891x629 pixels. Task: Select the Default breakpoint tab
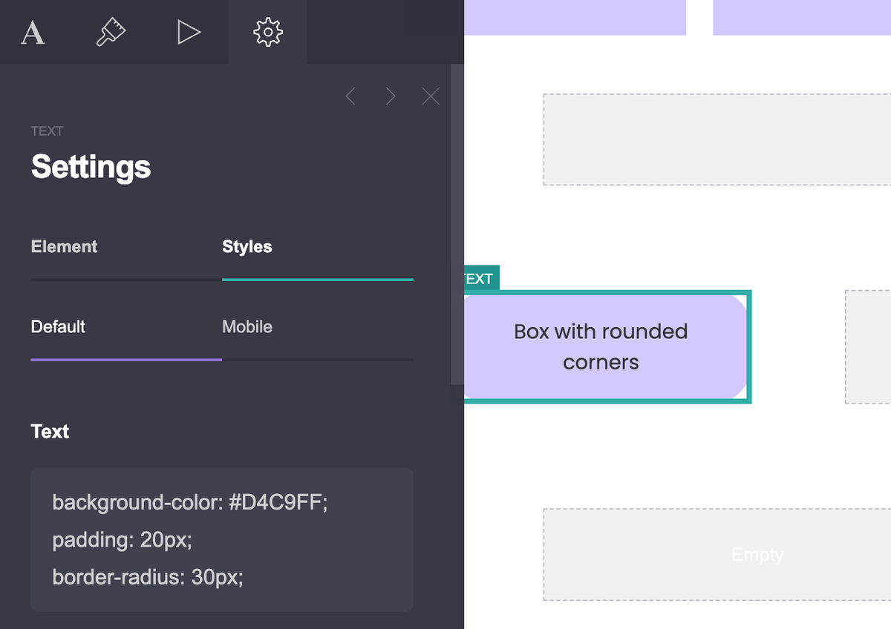tap(58, 326)
